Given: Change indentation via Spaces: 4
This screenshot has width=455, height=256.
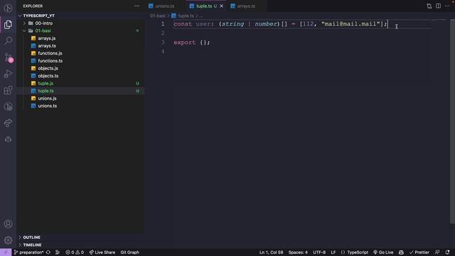Looking at the screenshot, I should tap(298, 252).
